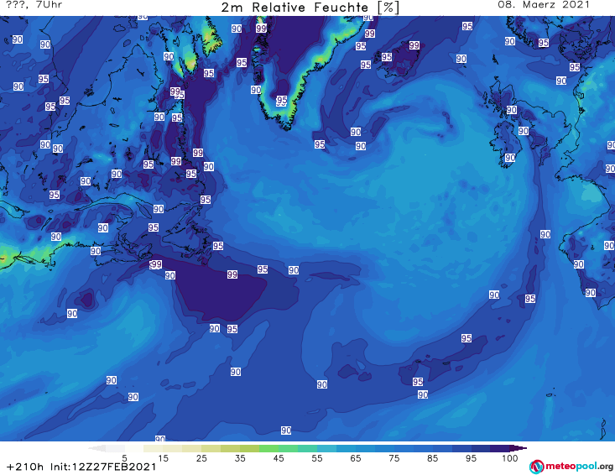The image size is (615, 475).
Task: Click the large dark purple area over Greenland
Action: (x=294, y=41)
